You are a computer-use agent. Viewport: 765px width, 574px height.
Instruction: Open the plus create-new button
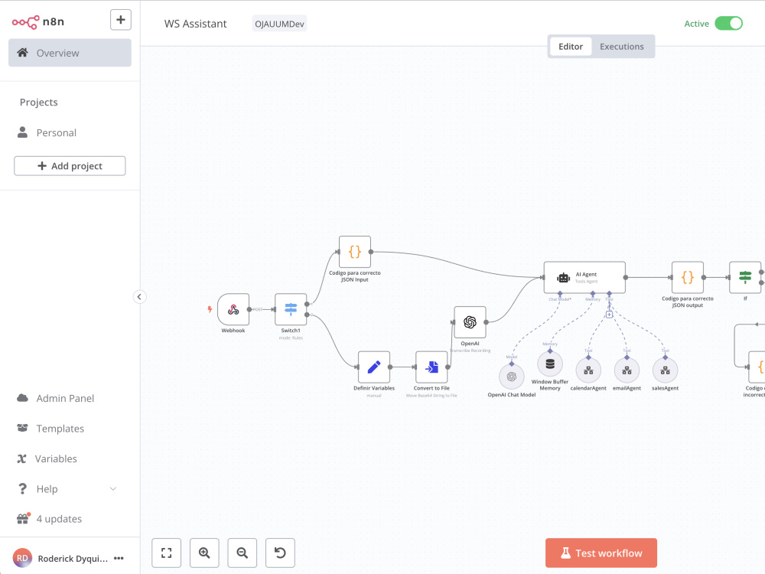(x=121, y=20)
